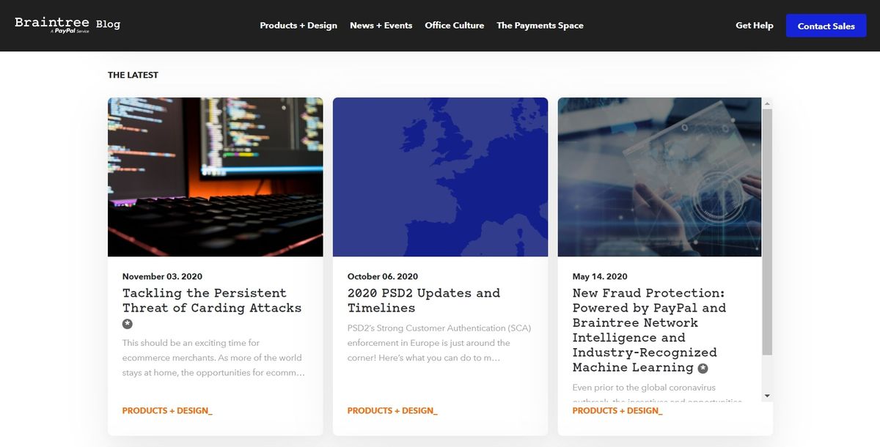This screenshot has width=880, height=447.
Task: Click the scrollbar track on the fraud protection card
Action: point(766,249)
